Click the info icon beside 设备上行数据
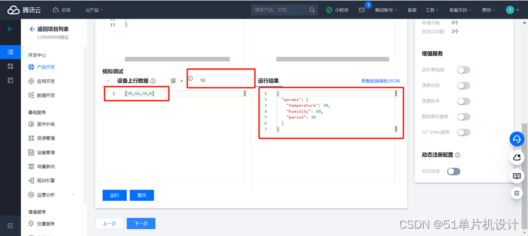This screenshot has height=236, width=528. tap(153, 81)
